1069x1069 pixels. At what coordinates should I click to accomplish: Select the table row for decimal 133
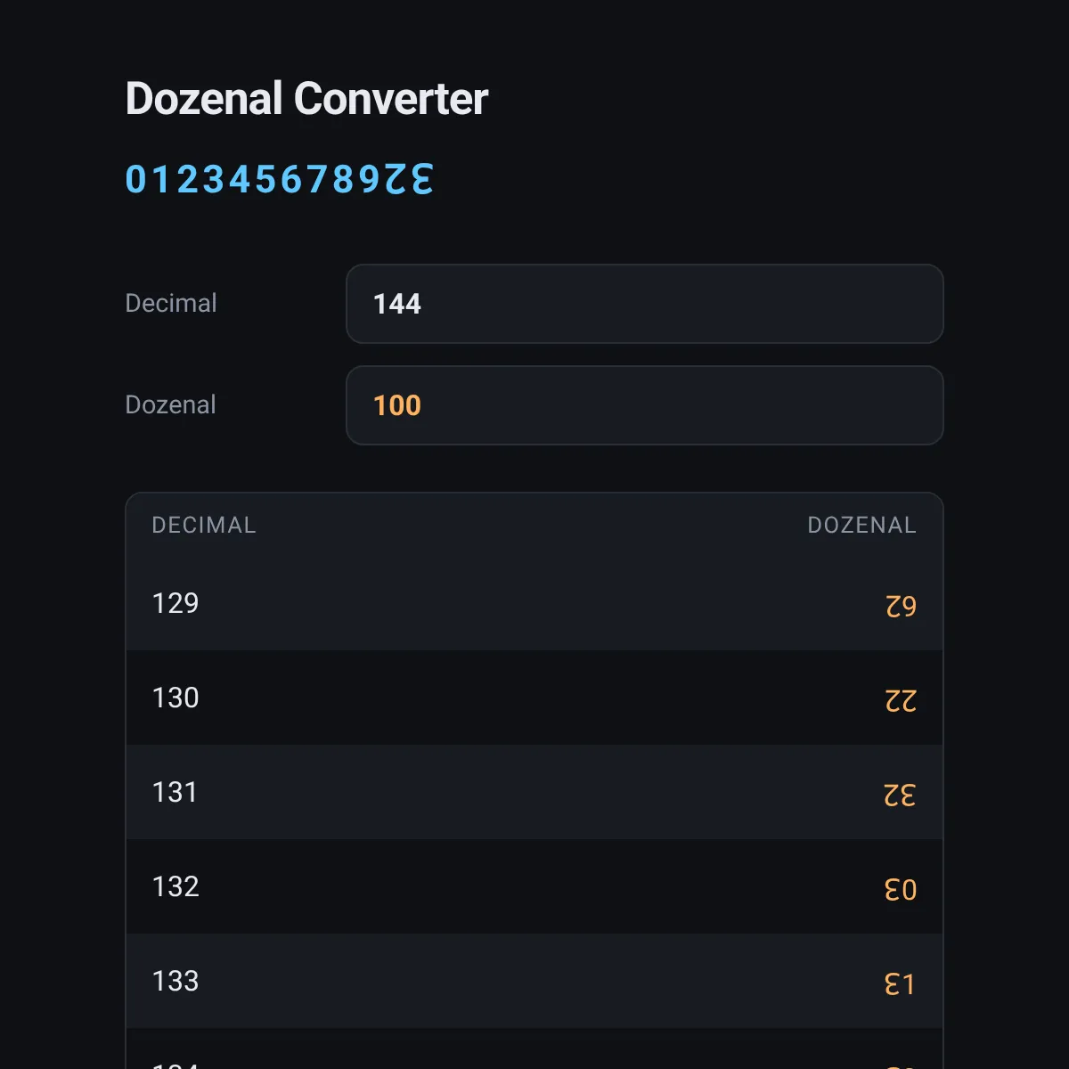pyautogui.click(x=534, y=981)
